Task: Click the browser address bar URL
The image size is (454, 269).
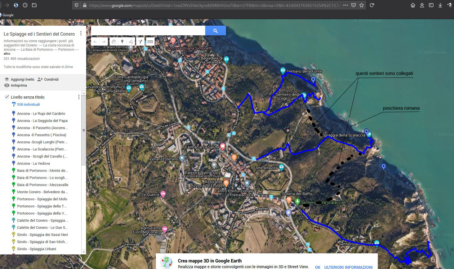Action: (215, 5)
